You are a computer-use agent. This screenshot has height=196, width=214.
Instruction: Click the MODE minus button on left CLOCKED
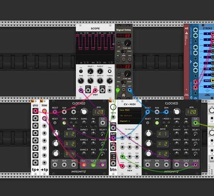click(71, 123)
